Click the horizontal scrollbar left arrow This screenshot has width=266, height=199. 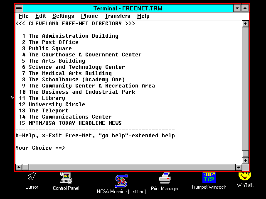pyautogui.click(x=19, y=167)
